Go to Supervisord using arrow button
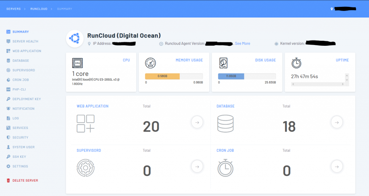Viewport: 369px width, 196px height. pyautogui.click(x=197, y=166)
